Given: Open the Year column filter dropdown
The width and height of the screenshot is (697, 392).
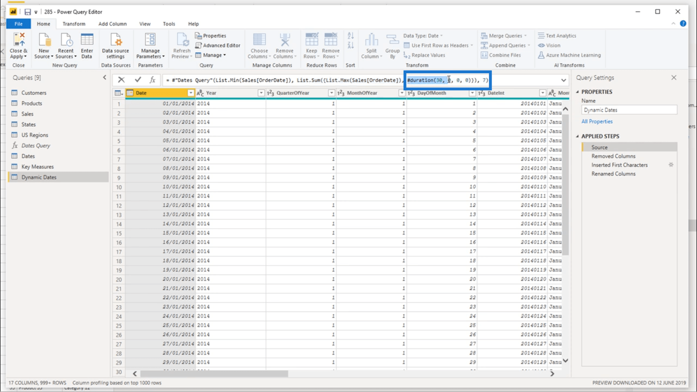Looking at the screenshot, I should pos(261,93).
